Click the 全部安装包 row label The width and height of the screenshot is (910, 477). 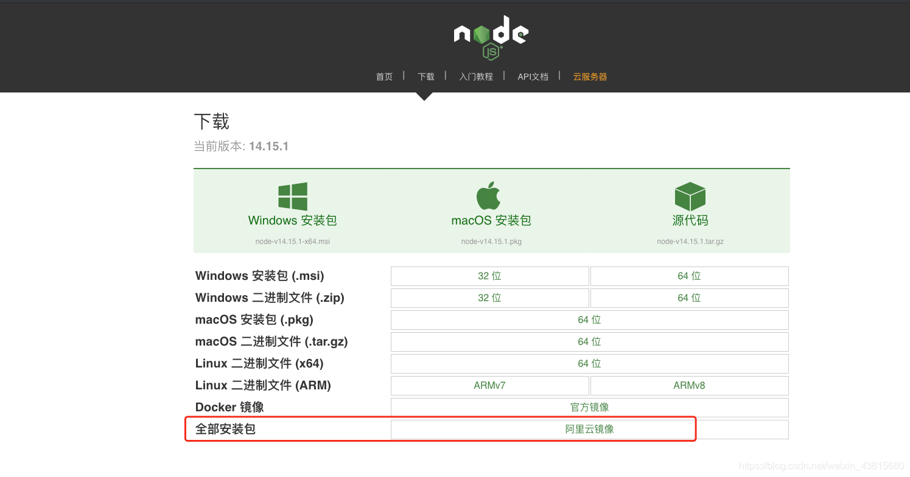225,430
